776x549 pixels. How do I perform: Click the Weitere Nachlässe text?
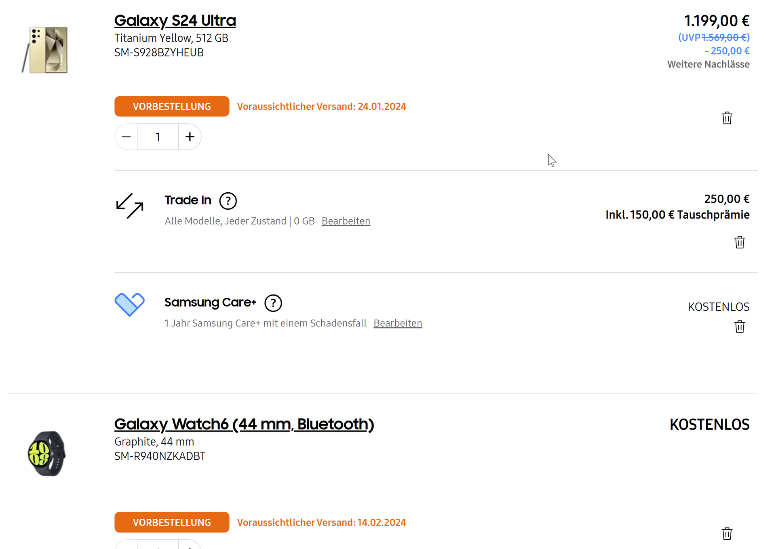click(708, 64)
